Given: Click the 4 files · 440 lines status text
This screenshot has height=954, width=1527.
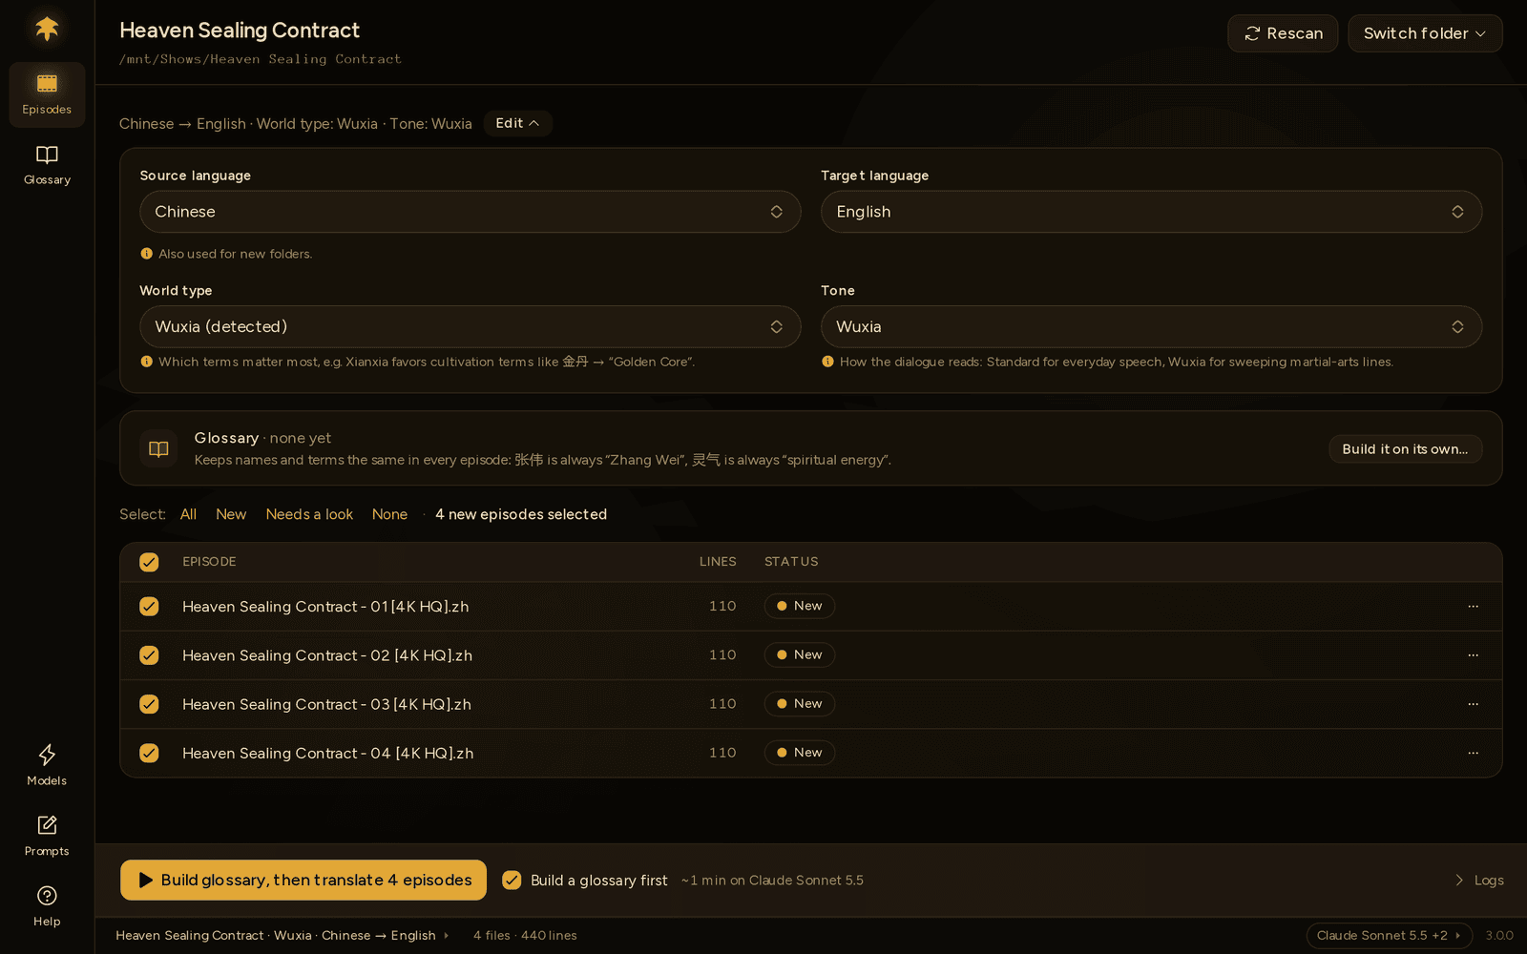Looking at the screenshot, I should click(x=525, y=936).
